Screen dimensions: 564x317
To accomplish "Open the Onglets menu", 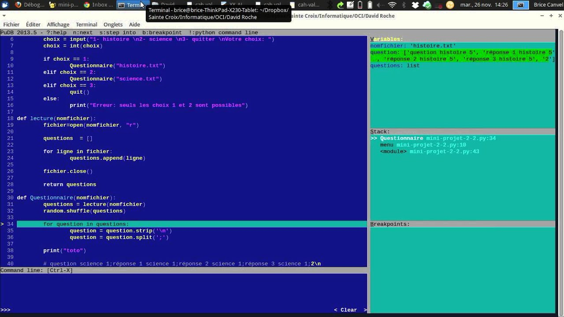I will (x=113, y=25).
